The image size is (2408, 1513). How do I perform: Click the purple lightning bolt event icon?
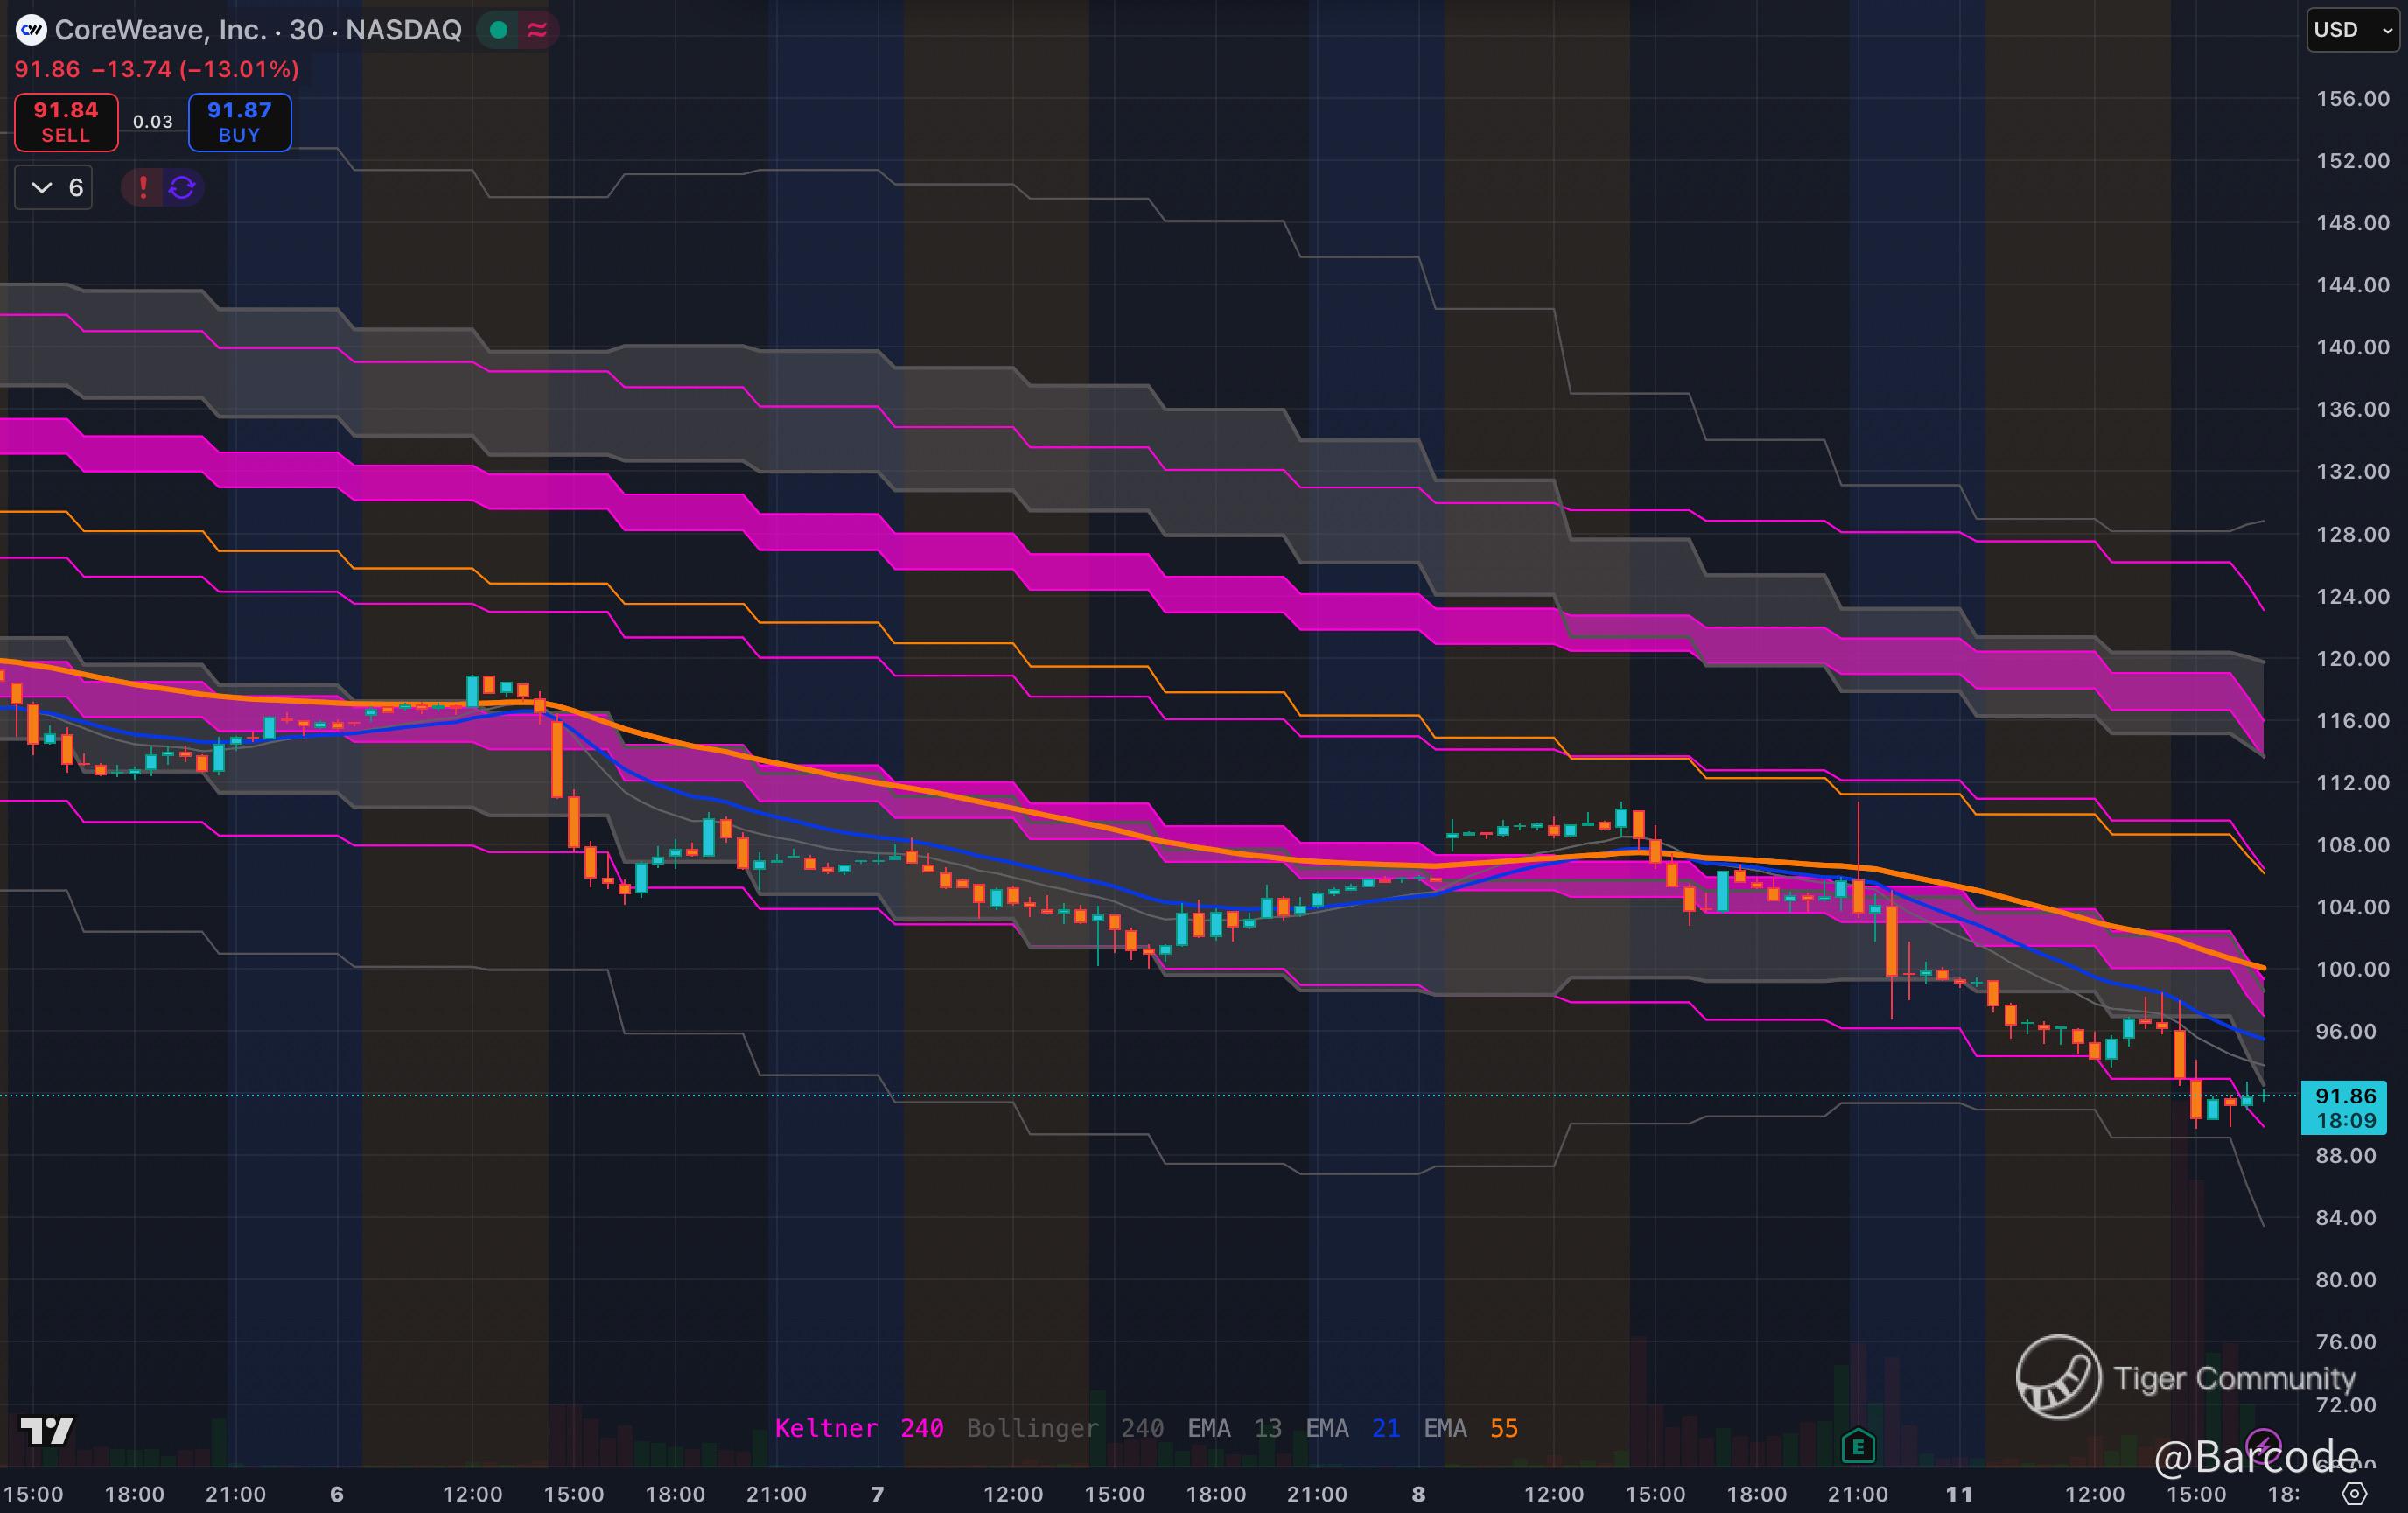click(2262, 1446)
